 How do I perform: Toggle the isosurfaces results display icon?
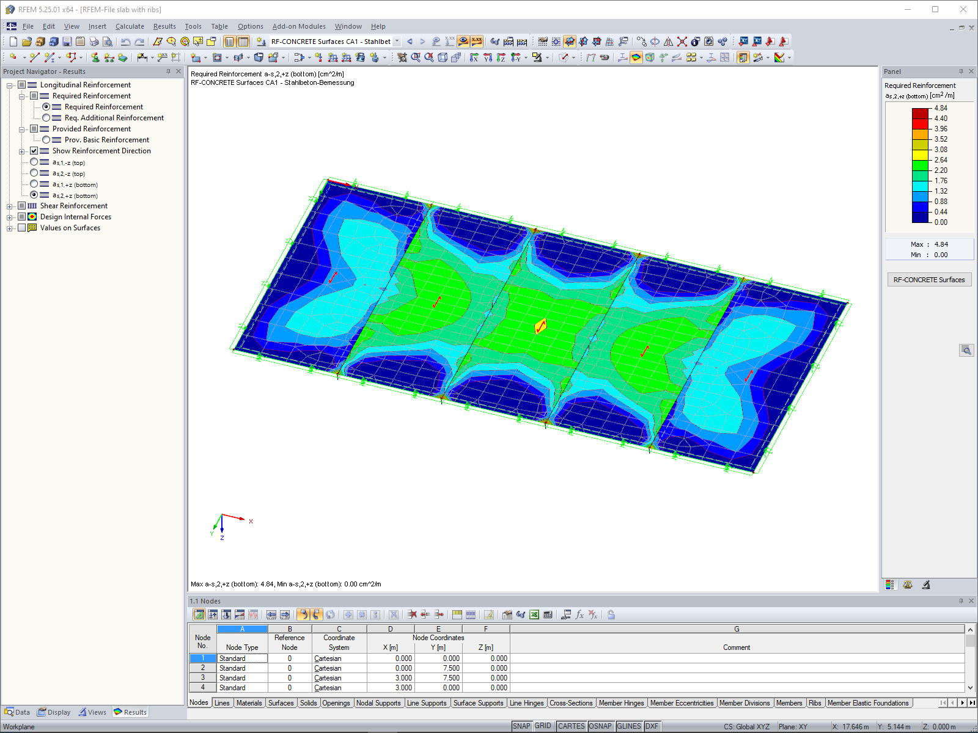[636, 57]
